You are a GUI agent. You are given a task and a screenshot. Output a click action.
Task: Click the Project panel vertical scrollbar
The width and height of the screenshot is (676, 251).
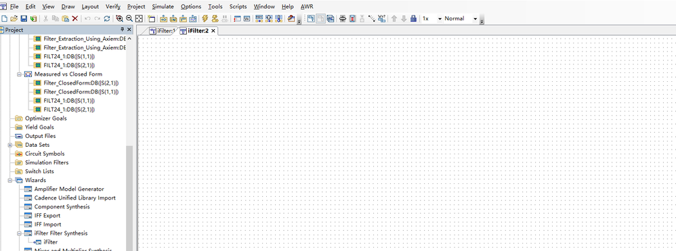click(129, 198)
